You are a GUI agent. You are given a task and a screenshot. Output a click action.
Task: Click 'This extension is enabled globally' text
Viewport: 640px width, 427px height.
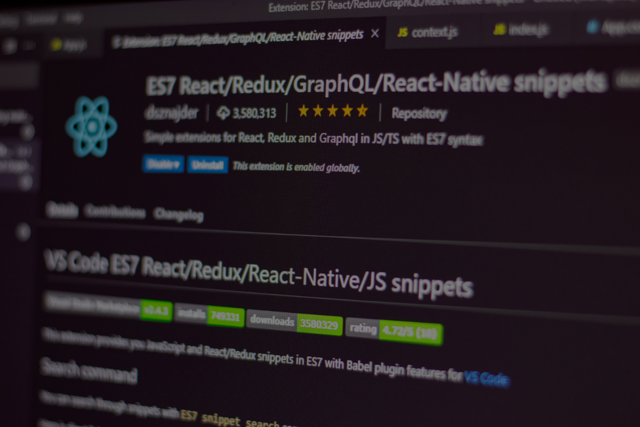point(296,167)
